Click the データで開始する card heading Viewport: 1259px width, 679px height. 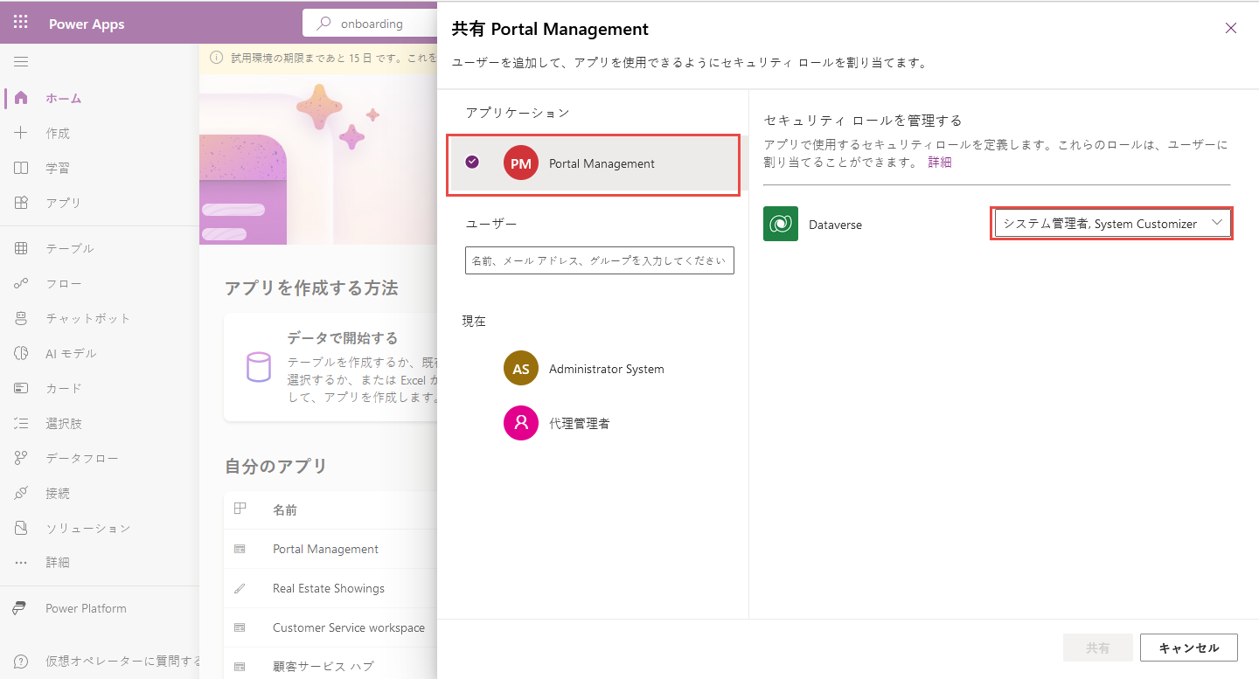[x=343, y=338]
